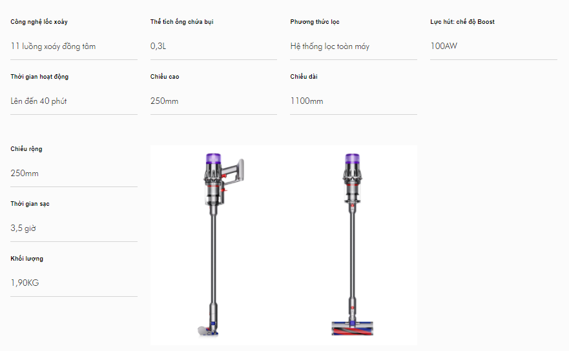Select the 'Khối lượng' heading
569x351 pixels.
click(x=27, y=259)
